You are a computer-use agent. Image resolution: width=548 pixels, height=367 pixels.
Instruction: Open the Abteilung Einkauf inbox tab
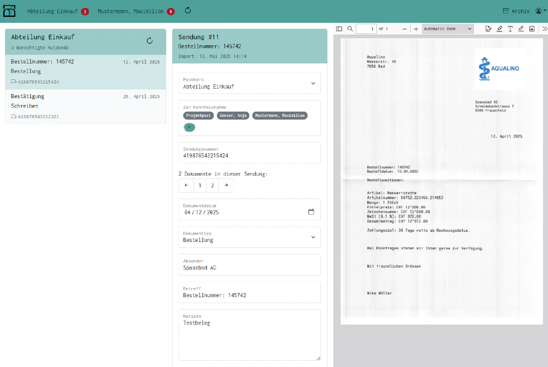click(x=58, y=11)
